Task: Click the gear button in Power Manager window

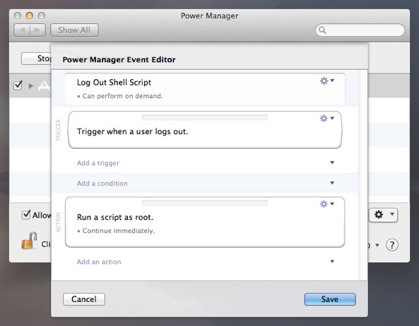Action: coord(383,215)
